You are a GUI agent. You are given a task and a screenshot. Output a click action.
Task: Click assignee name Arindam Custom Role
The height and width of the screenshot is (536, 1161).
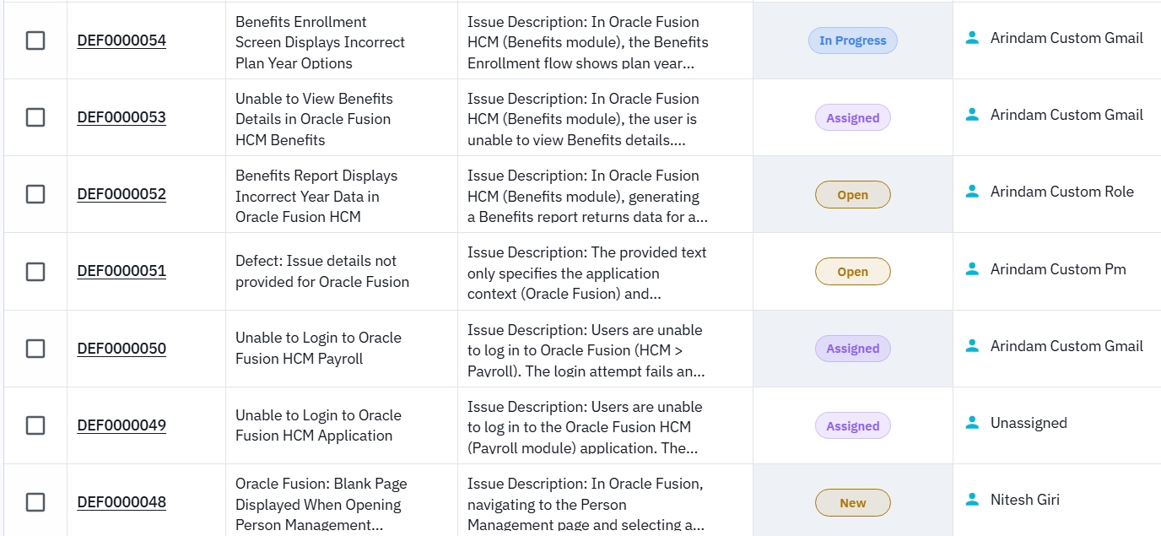point(1062,192)
